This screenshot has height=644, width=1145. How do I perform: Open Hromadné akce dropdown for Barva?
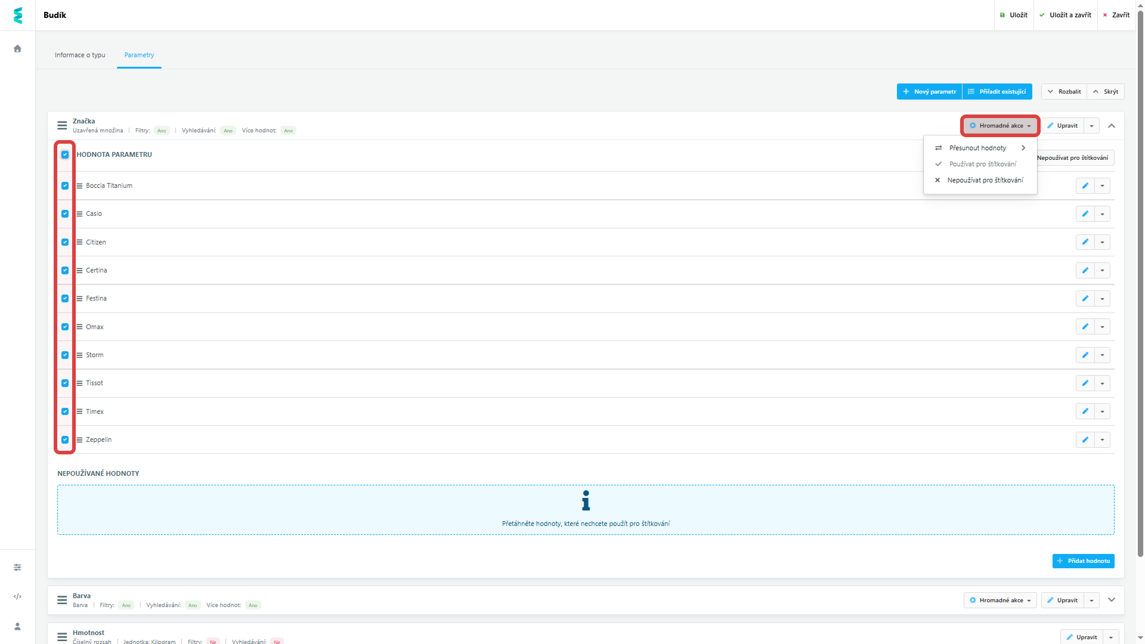(x=1000, y=600)
